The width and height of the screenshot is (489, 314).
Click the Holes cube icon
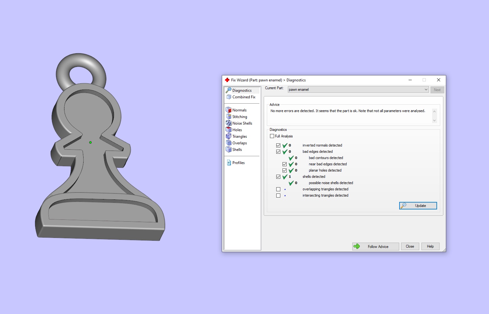tap(229, 130)
